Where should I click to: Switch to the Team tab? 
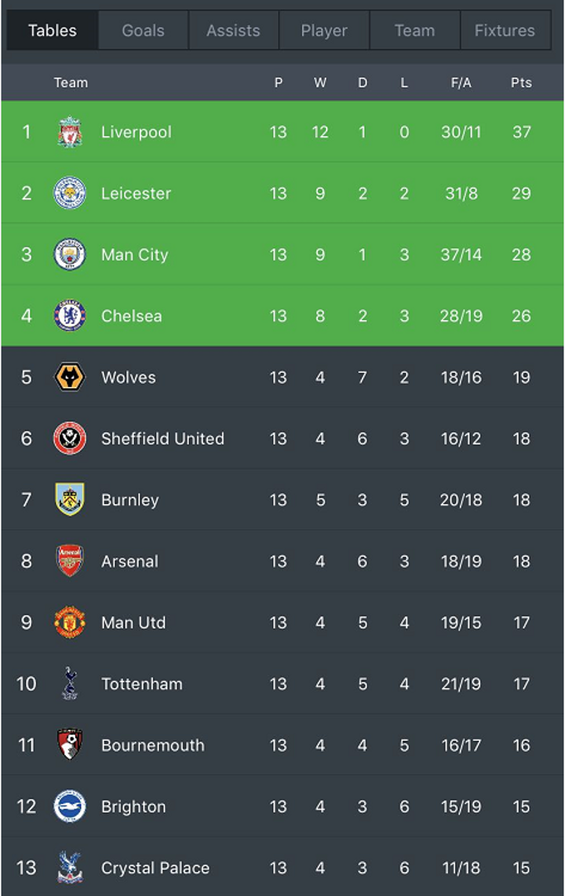click(x=415, y=31)
